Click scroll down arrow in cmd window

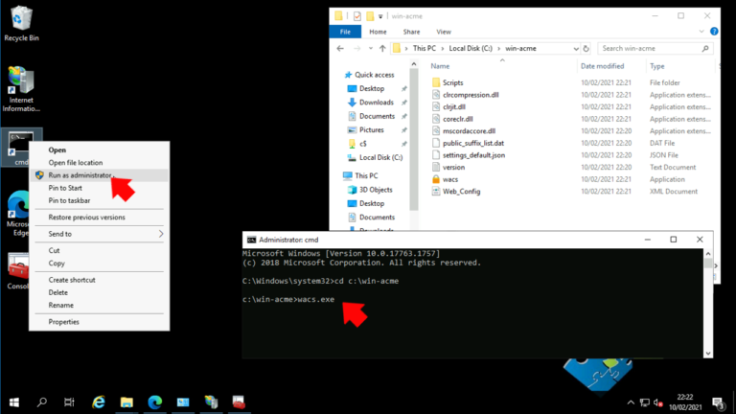[x=708, y=354]
